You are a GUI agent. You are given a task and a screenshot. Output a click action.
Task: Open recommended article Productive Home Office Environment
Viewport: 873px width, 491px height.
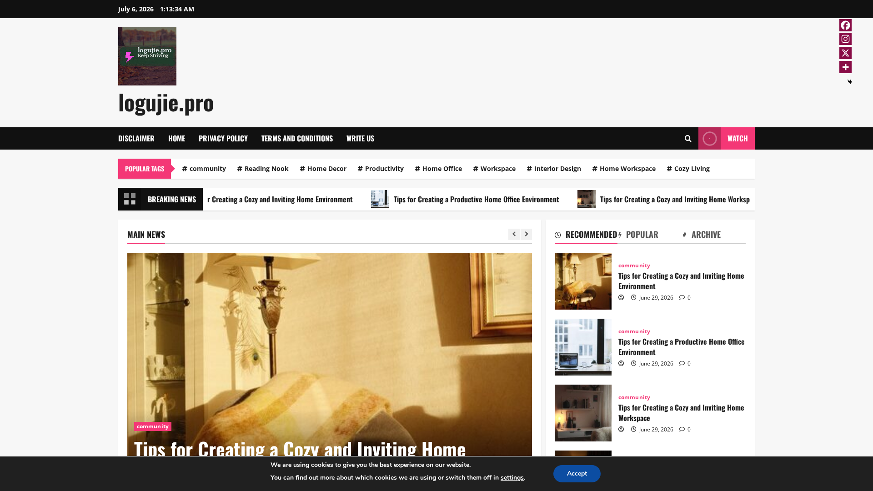tap(682, 347)
